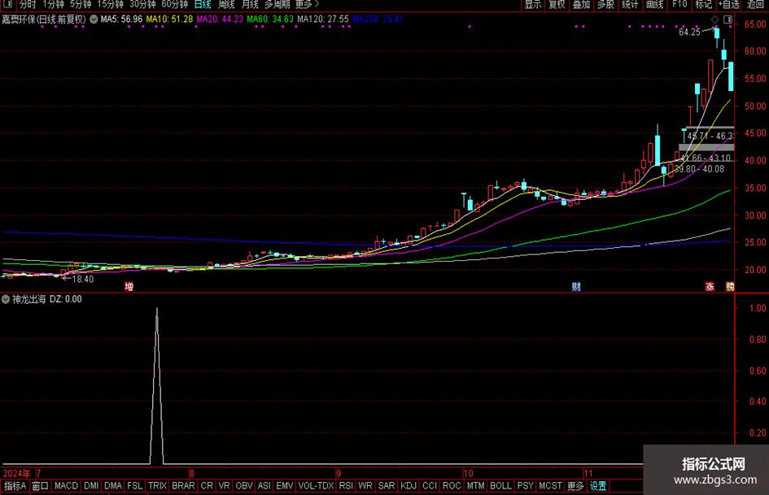Viewport: 769px width, 495px height.
Task: Select the FSL indicator
Action: (x=135, y=486)
